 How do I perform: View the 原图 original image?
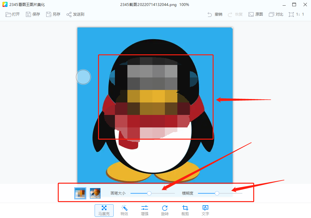click(x=255, y=14)
